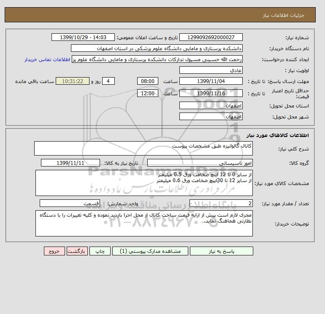This screenshot has height=314, width=325.
Task: Click price validity time 12:00
Action: [148, 93]
